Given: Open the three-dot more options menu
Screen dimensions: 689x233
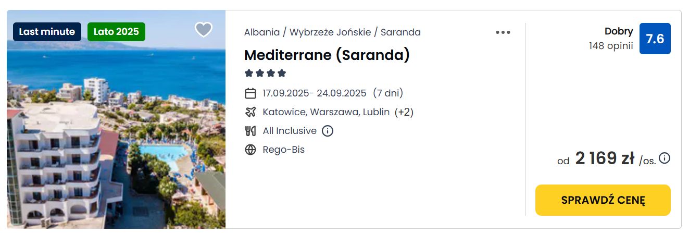Looking at the screenshot, I should pos(503,32).
